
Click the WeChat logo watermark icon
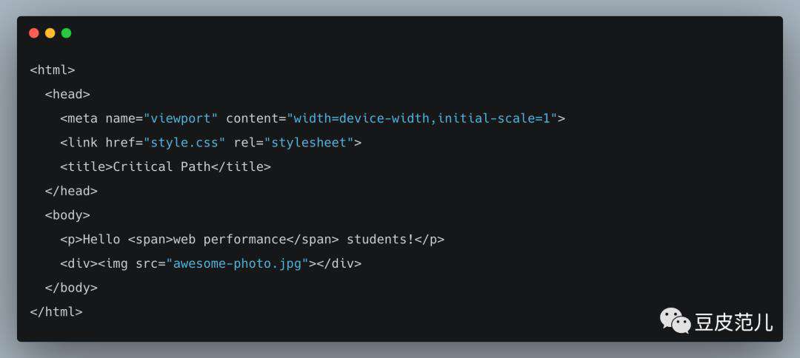click(x=675, y=321)
